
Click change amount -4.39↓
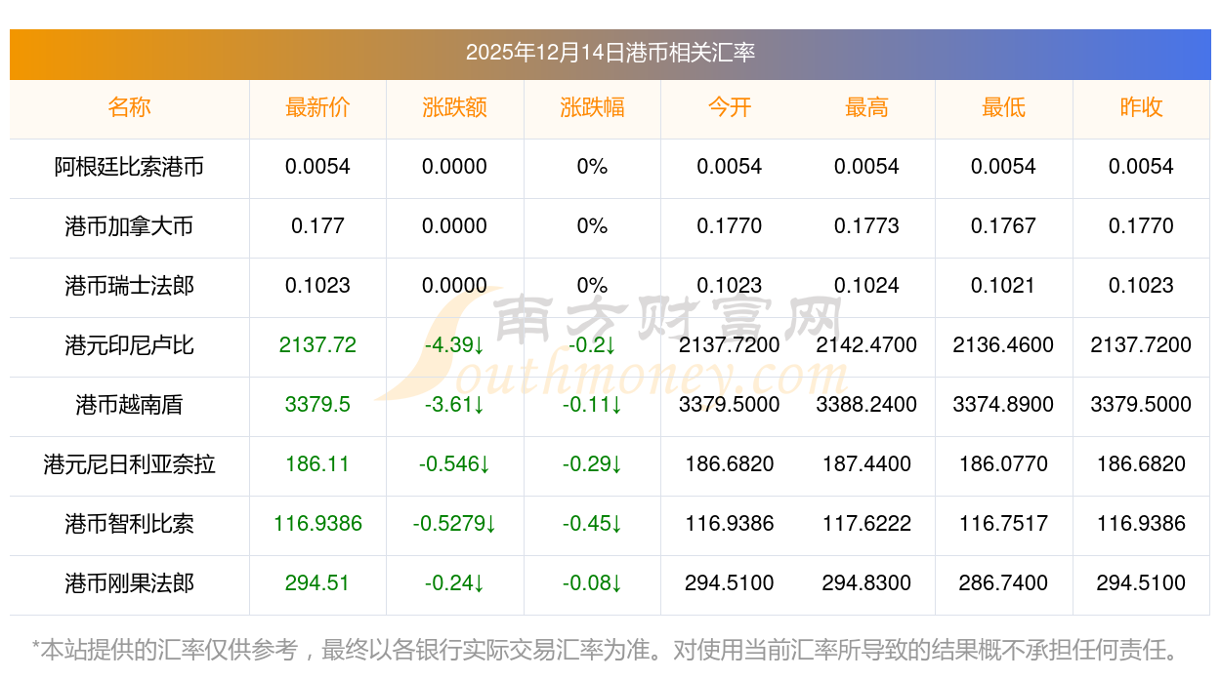pos(454,345)
